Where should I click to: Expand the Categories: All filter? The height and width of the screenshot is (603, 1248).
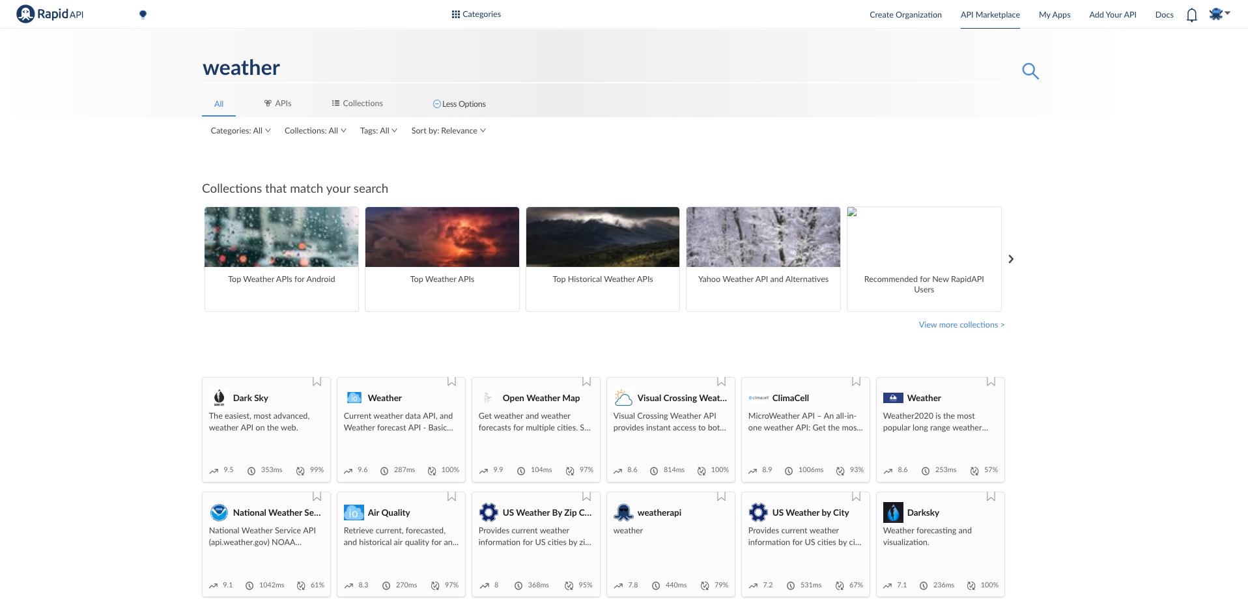point(240,131)
